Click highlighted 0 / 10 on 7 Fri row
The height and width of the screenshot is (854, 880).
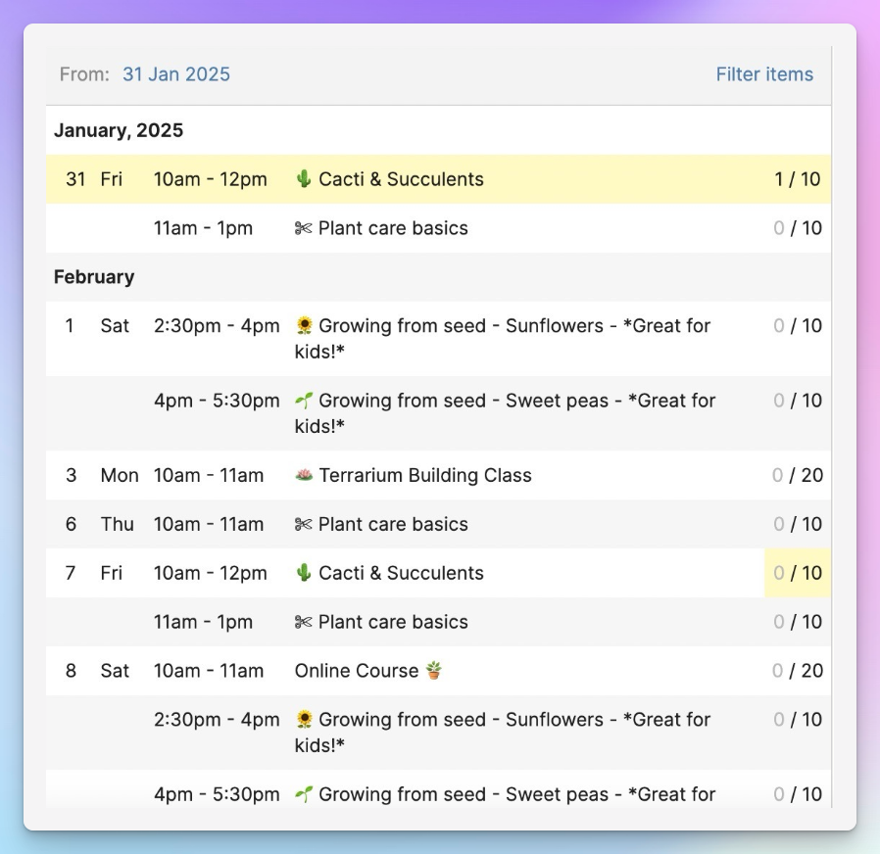click(797, 573)
